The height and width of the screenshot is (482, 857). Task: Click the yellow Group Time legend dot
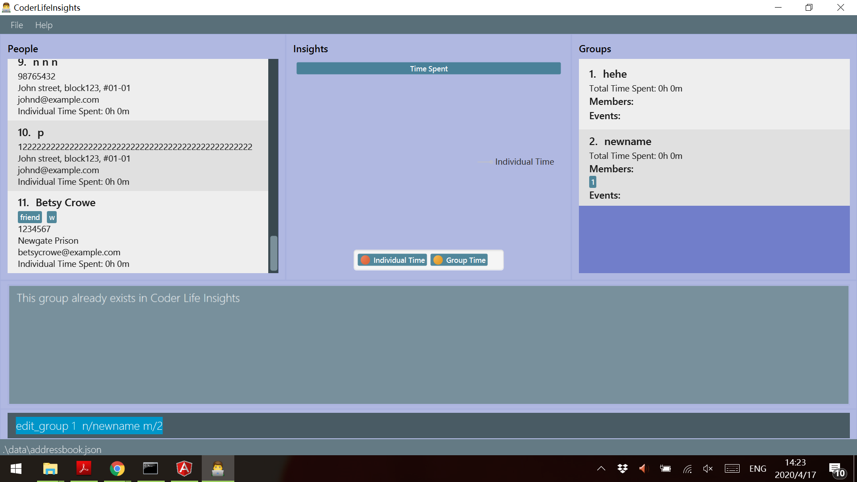click(x=438, y=260)
